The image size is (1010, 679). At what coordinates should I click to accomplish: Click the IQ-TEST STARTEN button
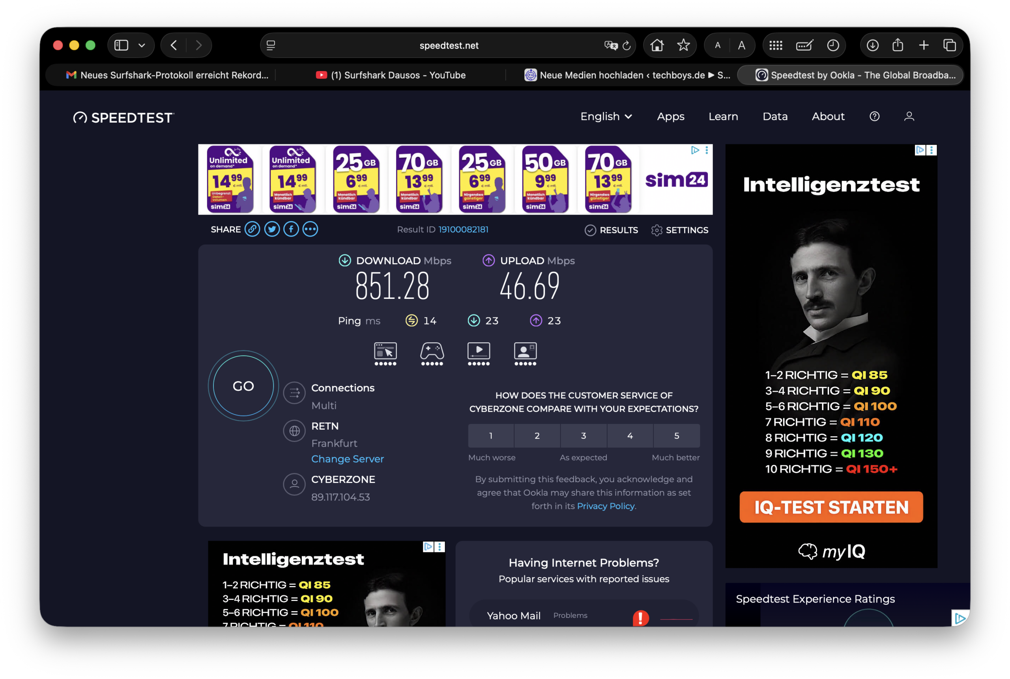tap(831, 507)
